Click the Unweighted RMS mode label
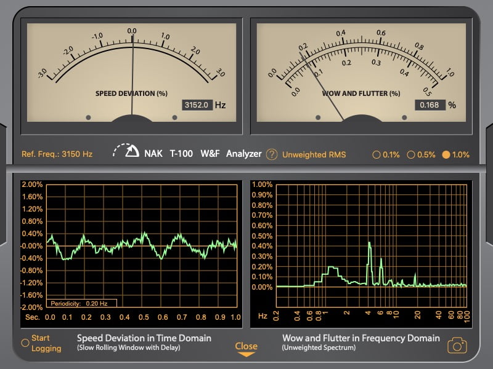This screenshot has height=369, width=493. 314,155
